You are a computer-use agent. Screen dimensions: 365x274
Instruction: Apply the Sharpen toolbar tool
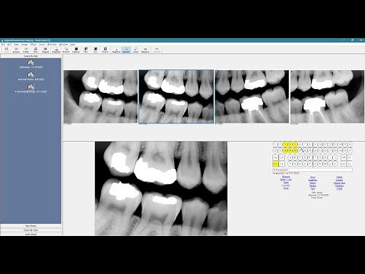click(66, 50)
